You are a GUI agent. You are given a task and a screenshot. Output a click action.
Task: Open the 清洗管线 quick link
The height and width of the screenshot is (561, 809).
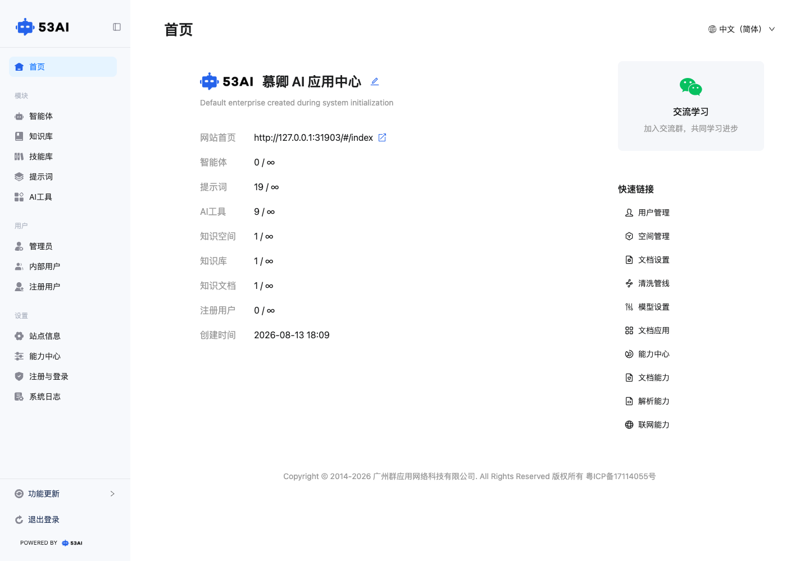click(x=647, y=283)
